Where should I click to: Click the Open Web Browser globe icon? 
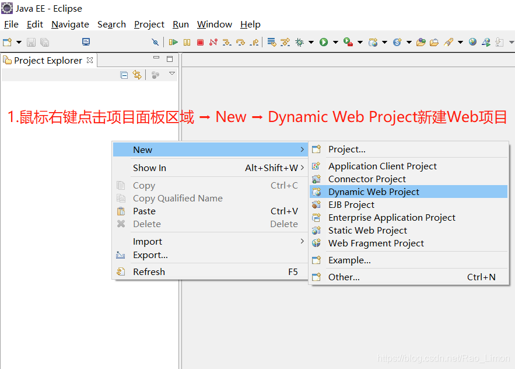[472, 42]
